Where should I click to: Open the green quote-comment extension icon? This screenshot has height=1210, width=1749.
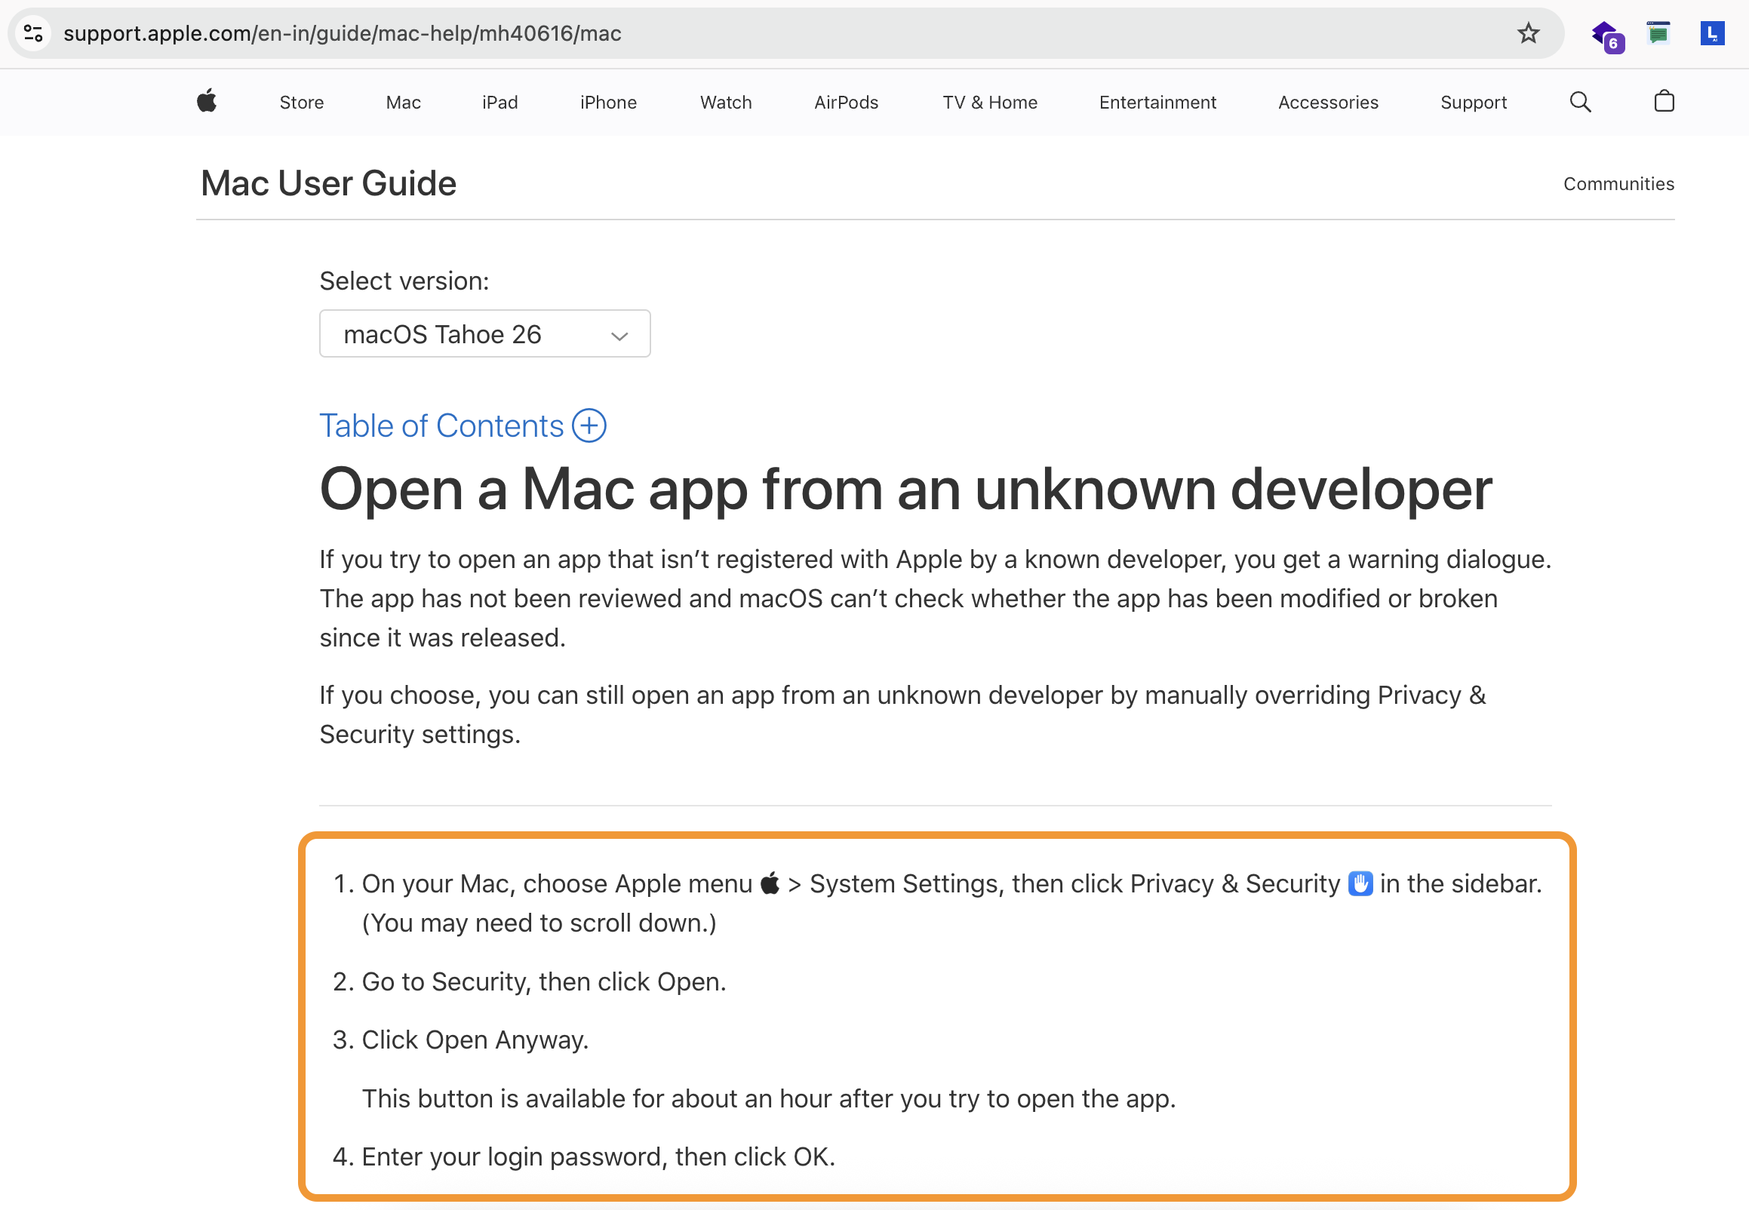coord(1658,32)
